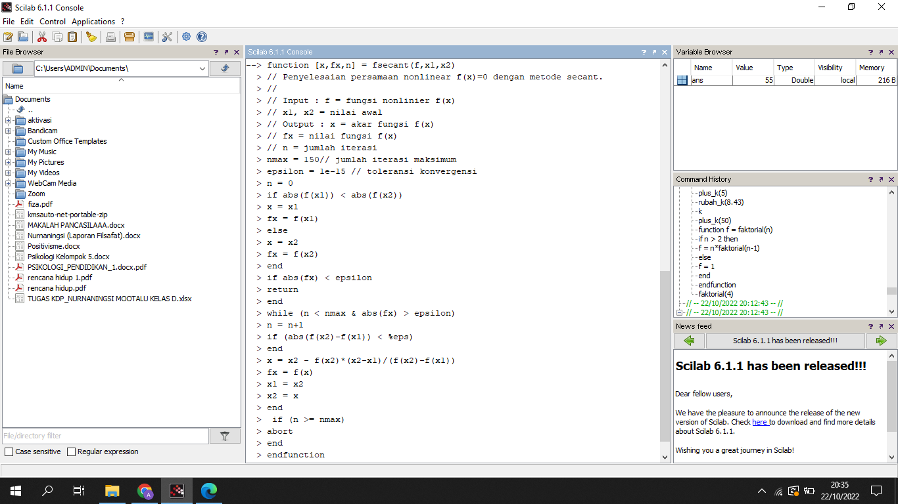Open Chrome from the taskbar

click(x=145, y=491)
